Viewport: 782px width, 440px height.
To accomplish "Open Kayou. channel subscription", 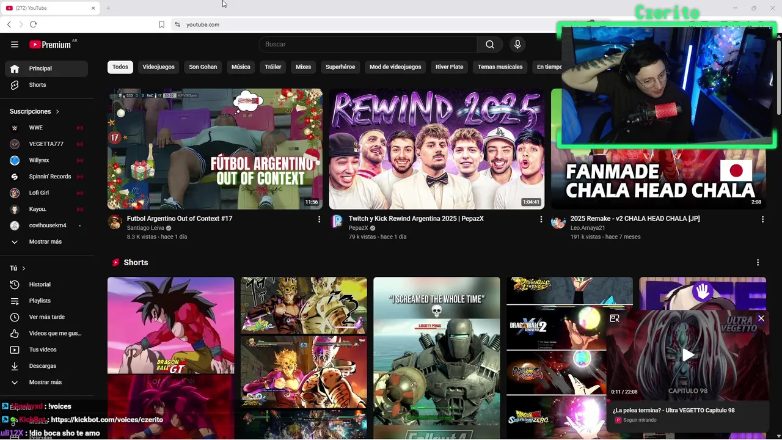I will coord(46,209).
